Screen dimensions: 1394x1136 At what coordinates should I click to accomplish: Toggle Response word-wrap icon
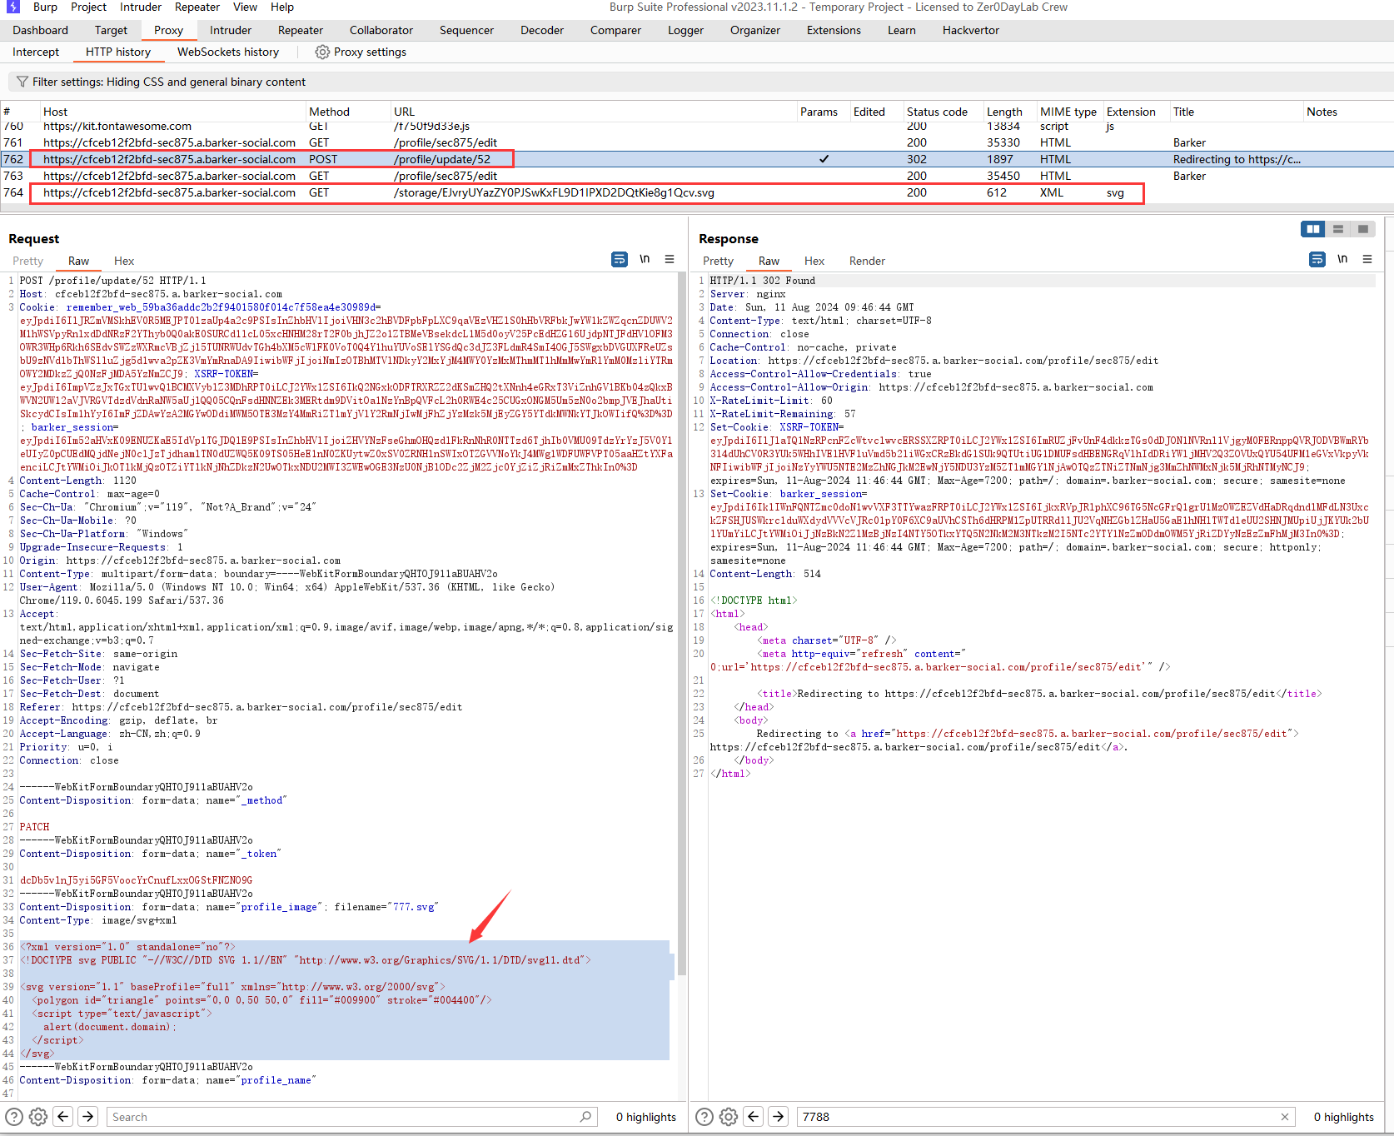click(x=1317, y=260)
